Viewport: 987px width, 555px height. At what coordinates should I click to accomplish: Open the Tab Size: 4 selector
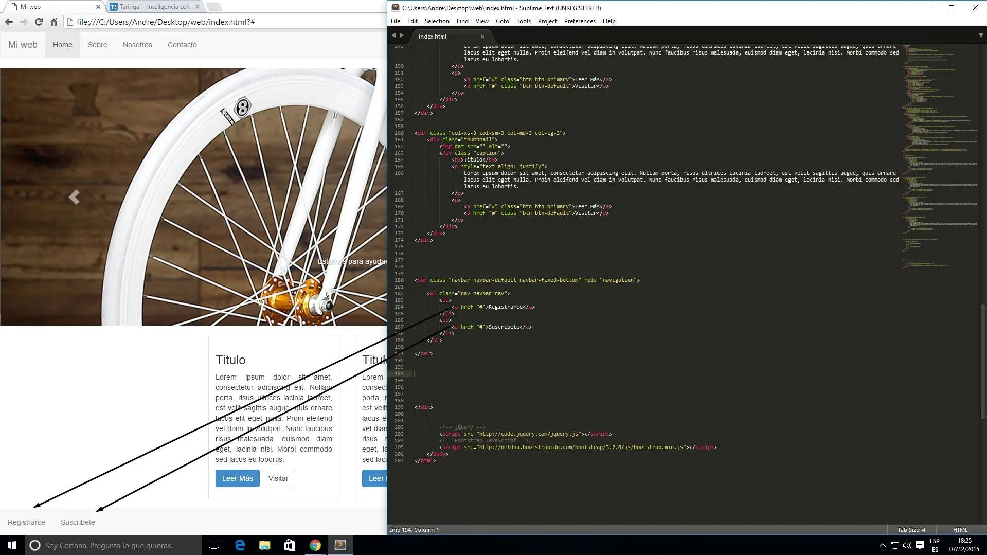911,530
